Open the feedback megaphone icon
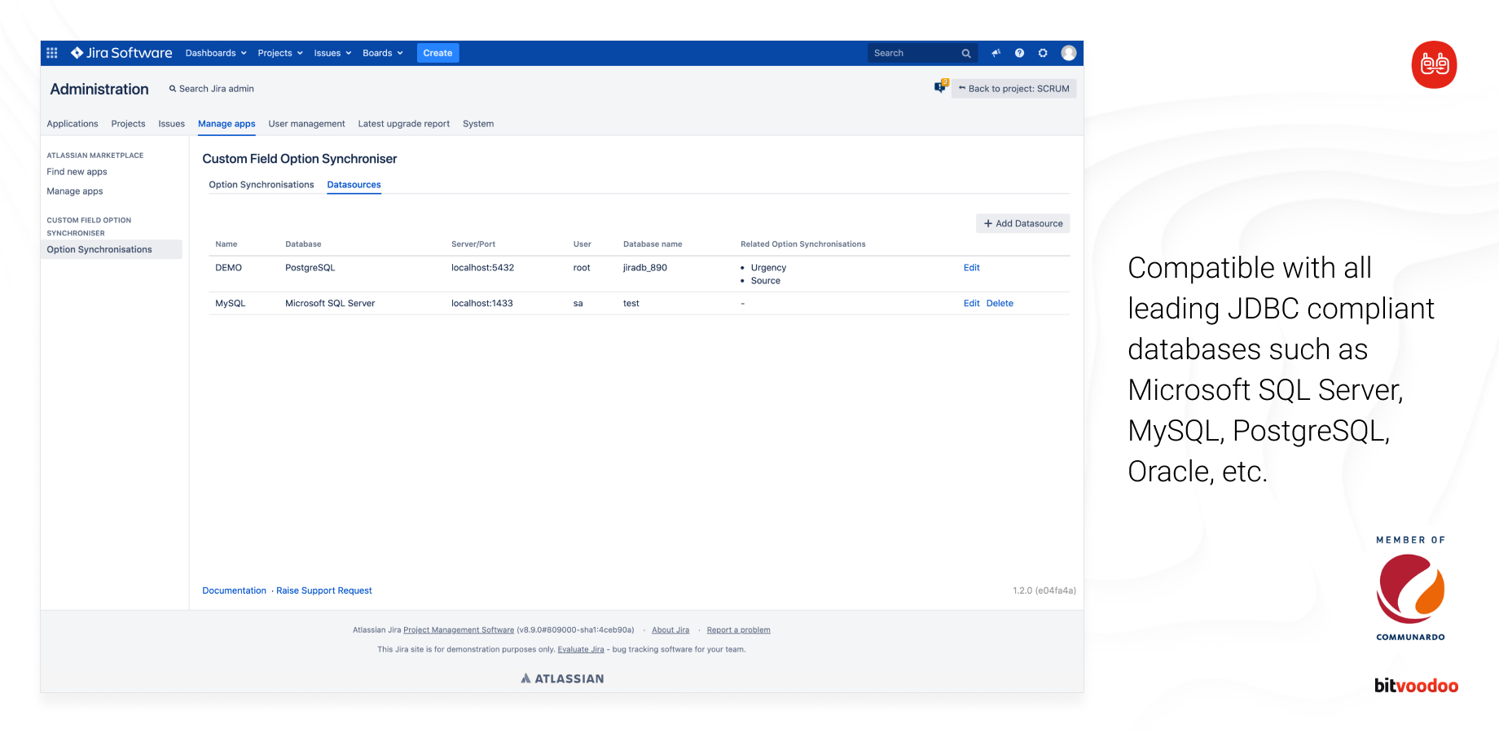This screenshot has height=733, width=1499. tap(996, 53)
